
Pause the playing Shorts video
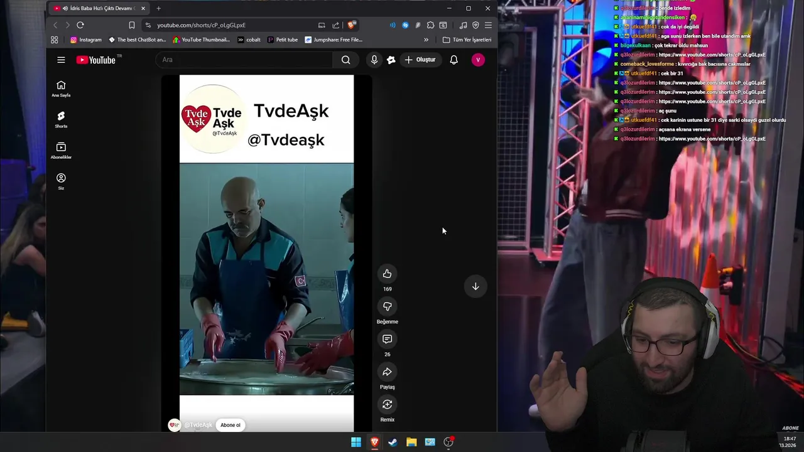[x=266, y=253]
